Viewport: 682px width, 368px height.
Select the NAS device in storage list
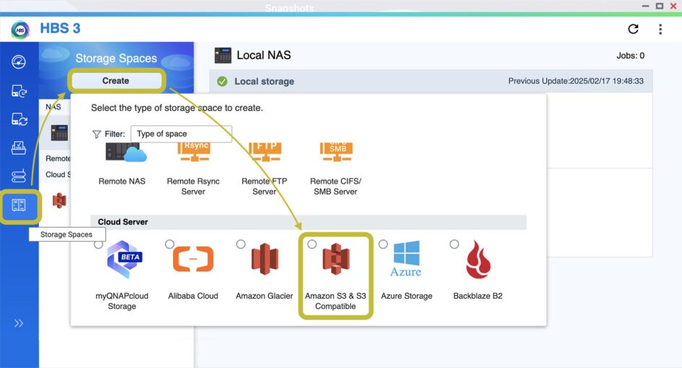(x=59, y=133)
